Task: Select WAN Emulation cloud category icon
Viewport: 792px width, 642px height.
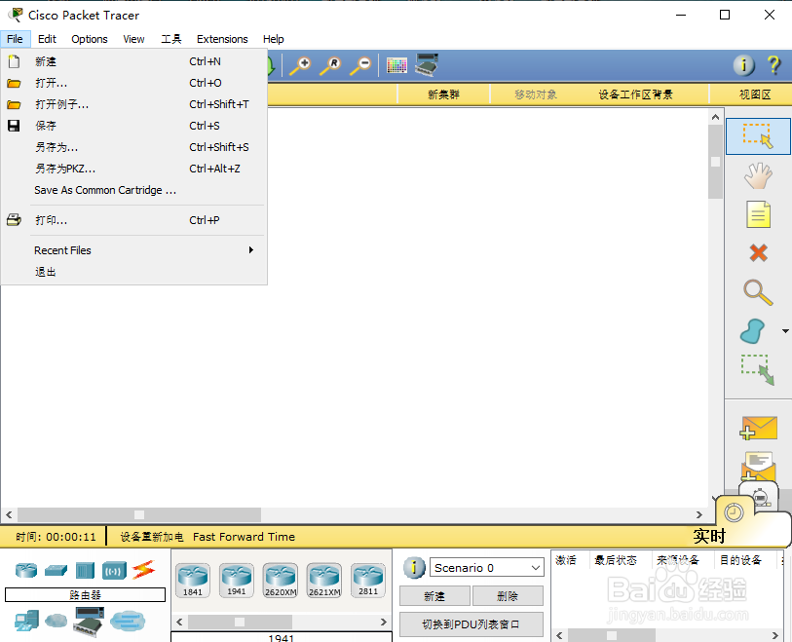Action: (56, 620)
